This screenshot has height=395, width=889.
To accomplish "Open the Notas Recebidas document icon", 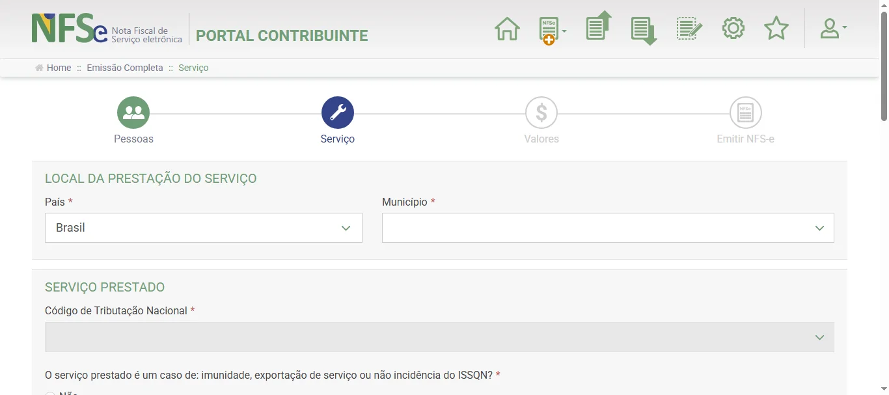I will 642,28.
